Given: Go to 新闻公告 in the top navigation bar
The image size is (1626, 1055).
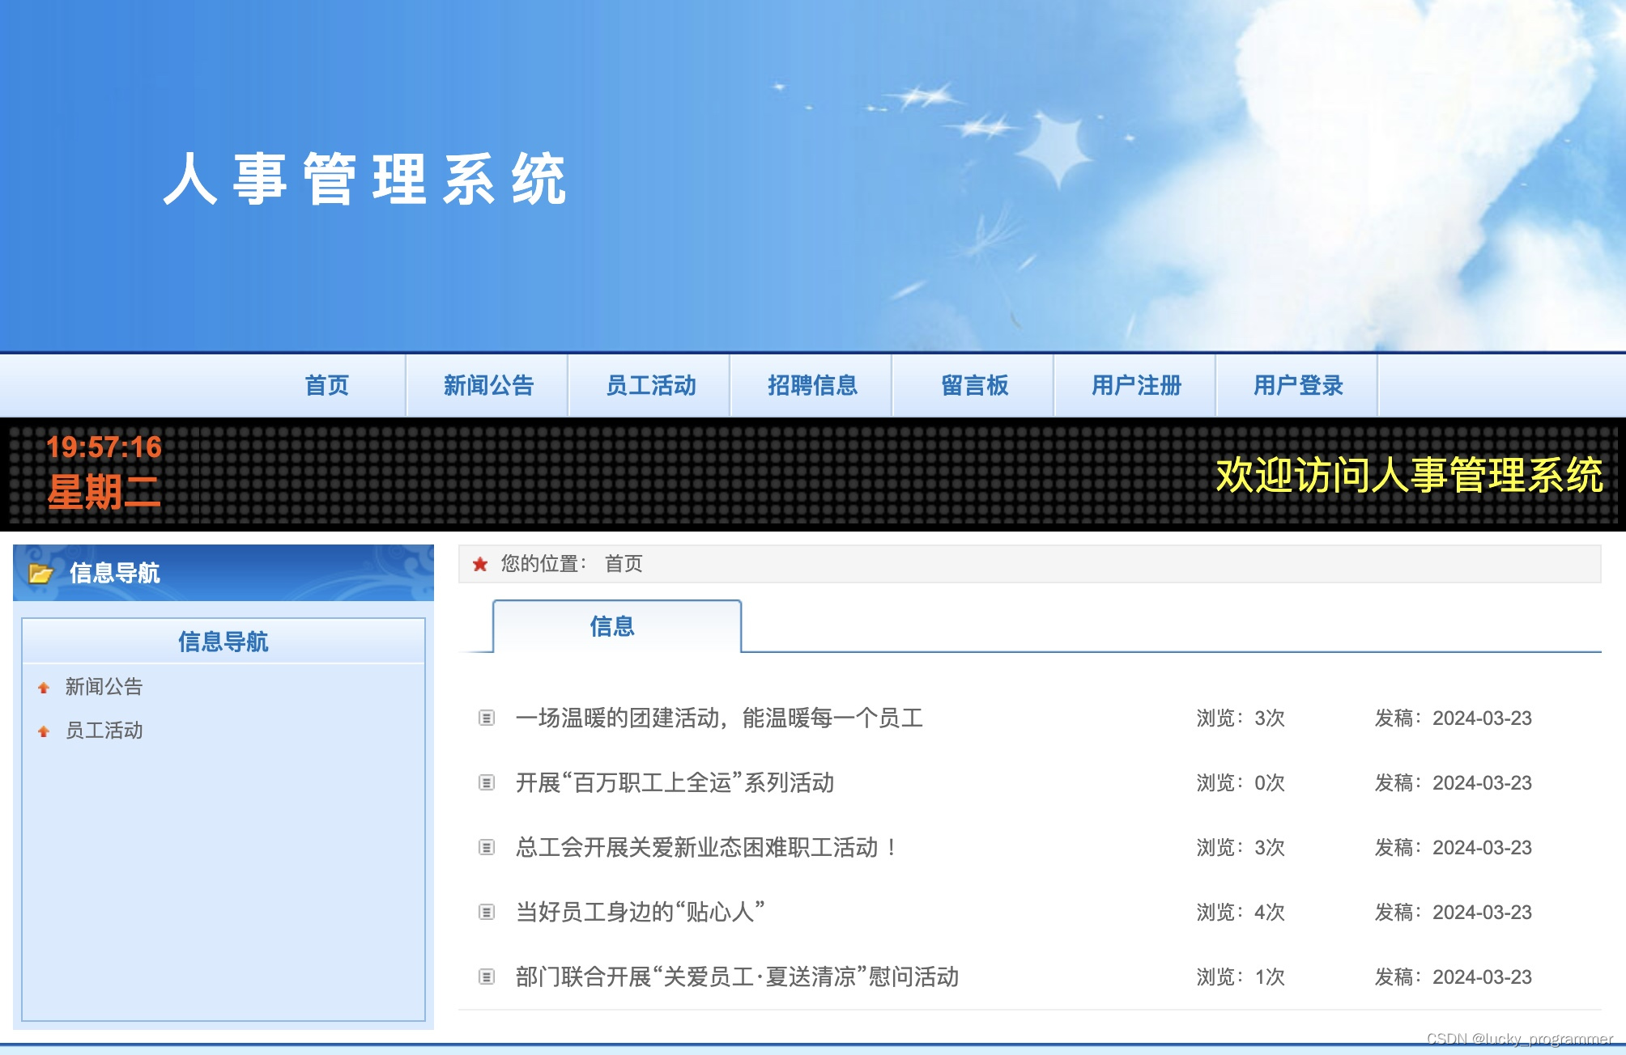Looking at the screenshot, I should point(488,385).
